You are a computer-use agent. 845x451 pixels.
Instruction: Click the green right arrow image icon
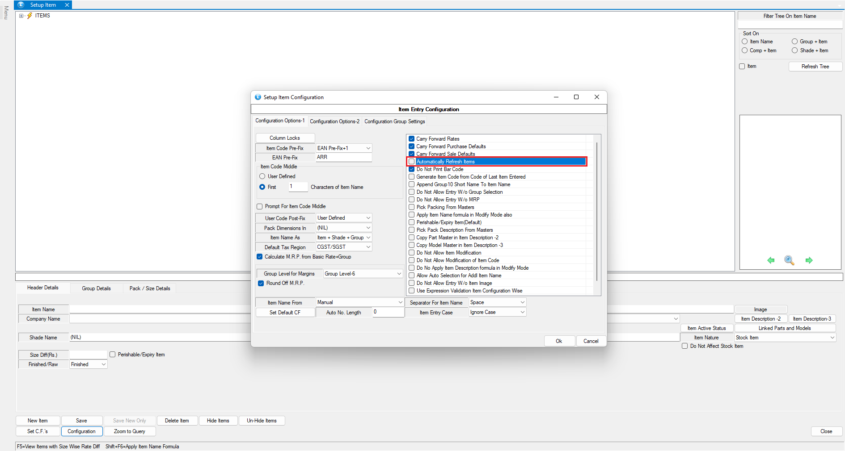coord(809,260)
